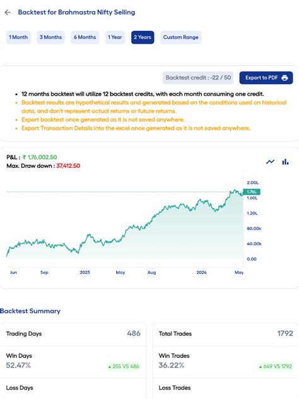Screen dimensions: 299x399
Task: Click the Max Draw down value
Action: (68, 166)
